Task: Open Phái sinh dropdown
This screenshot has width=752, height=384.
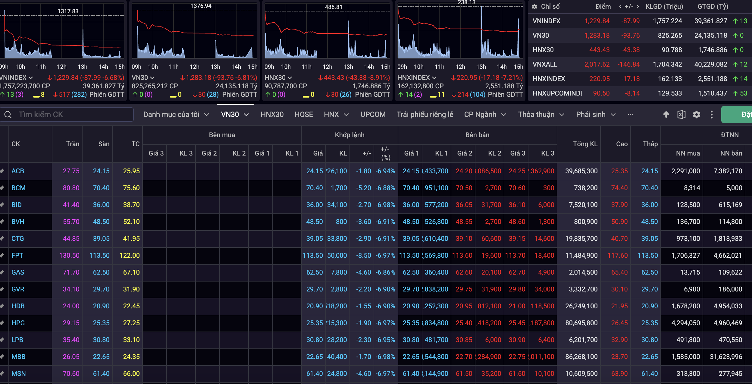Action: 596,115
